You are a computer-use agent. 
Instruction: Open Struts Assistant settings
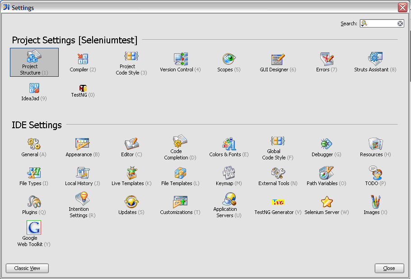point(375,62)
